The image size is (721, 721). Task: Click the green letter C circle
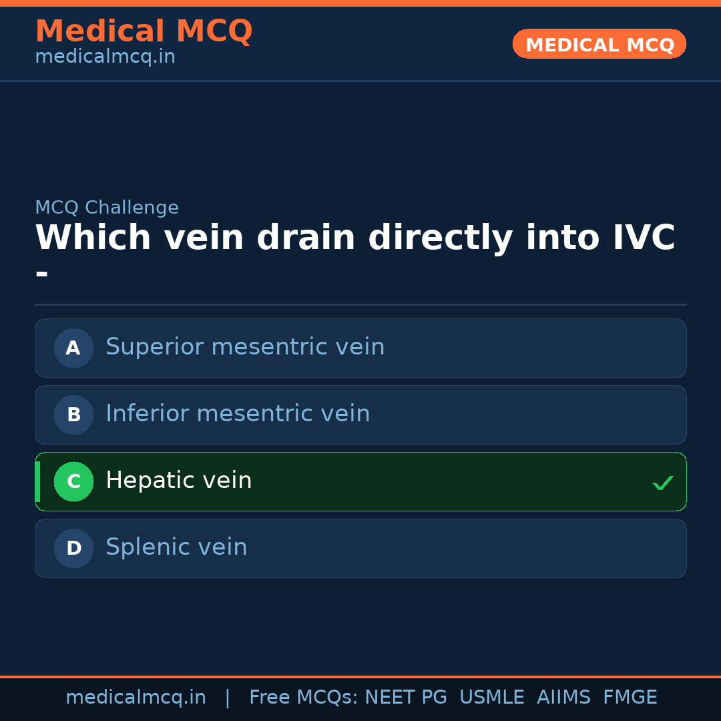click(x=73, y=481)
